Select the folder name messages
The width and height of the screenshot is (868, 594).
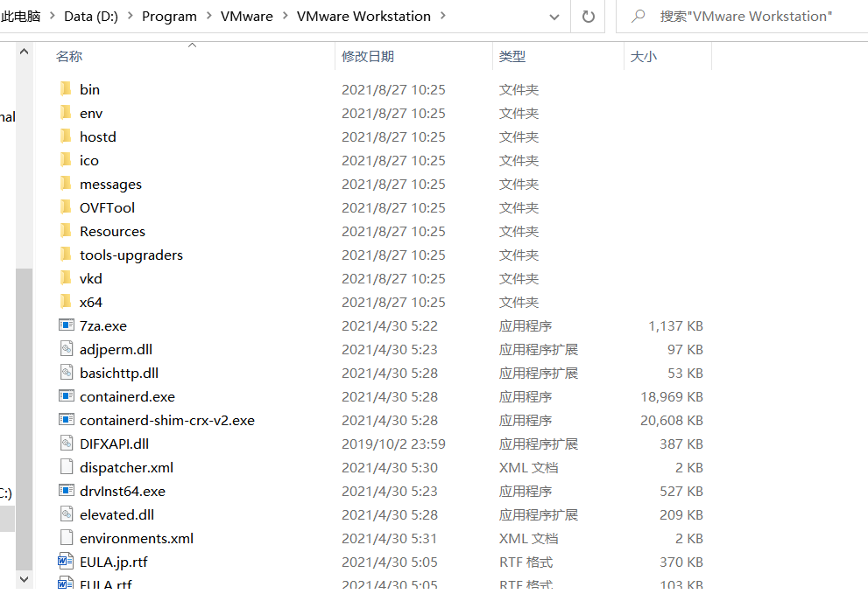pyautogui.click(x=110, y=185)
